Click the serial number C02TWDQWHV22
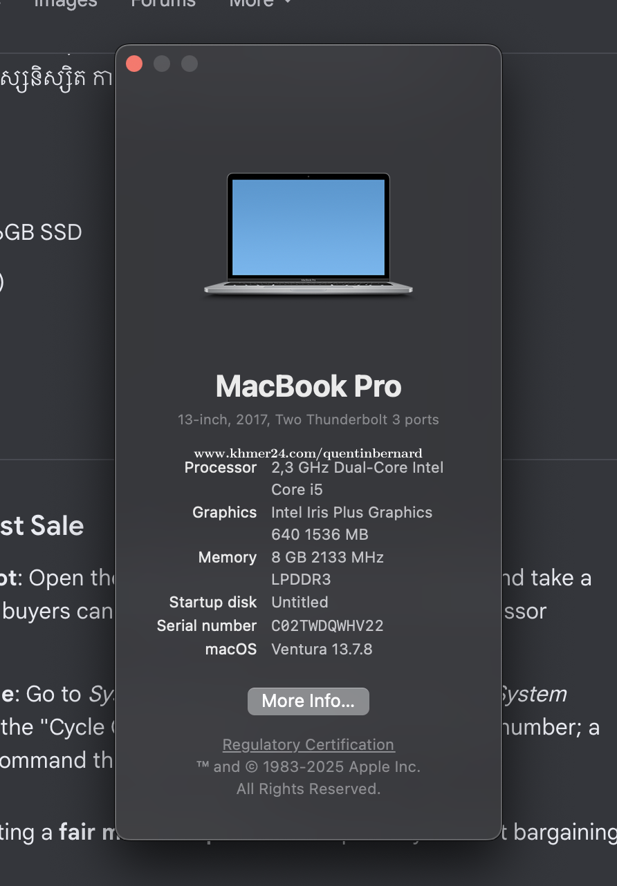 pos(327,625)
